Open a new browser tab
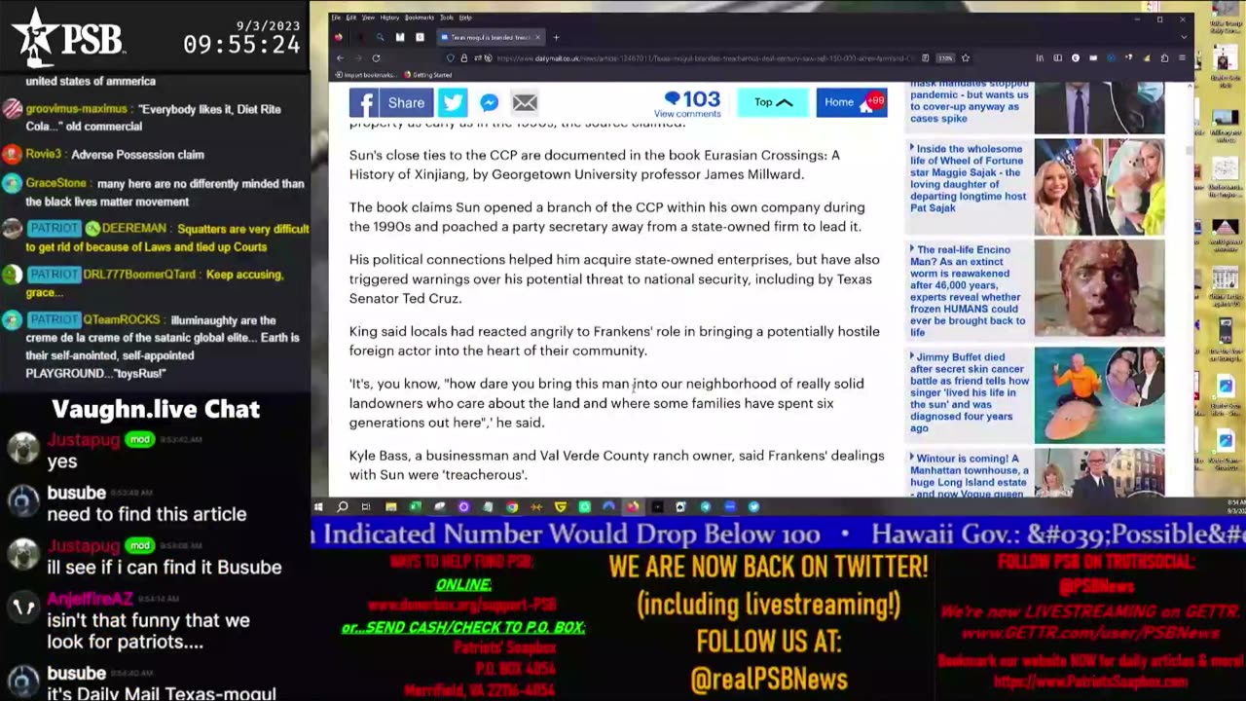The width and height of the screenshot is (1246, 701). click(556, 37)
